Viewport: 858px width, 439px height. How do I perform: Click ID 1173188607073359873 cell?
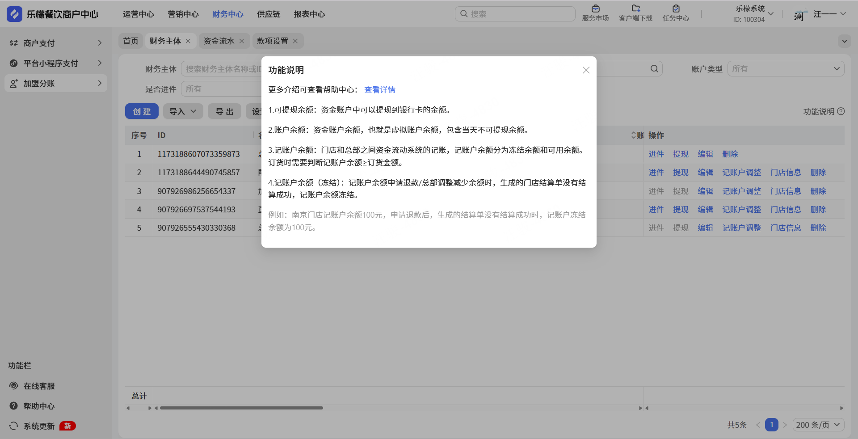[x=199, y=154]
